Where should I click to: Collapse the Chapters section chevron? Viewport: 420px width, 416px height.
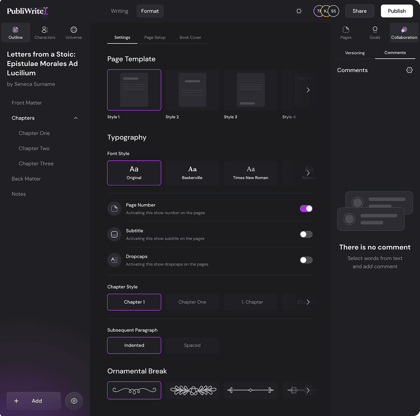(x=76, y=118)
